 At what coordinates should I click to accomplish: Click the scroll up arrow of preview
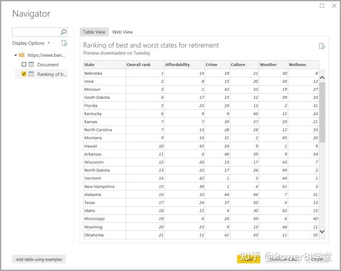pos(323,78)
